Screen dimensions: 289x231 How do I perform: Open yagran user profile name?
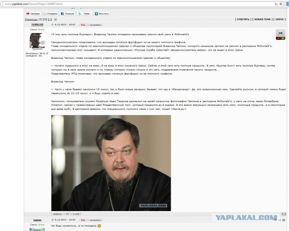37,220
